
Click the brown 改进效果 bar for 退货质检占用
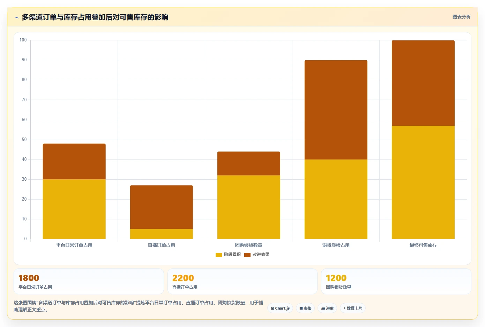[336, 110]
